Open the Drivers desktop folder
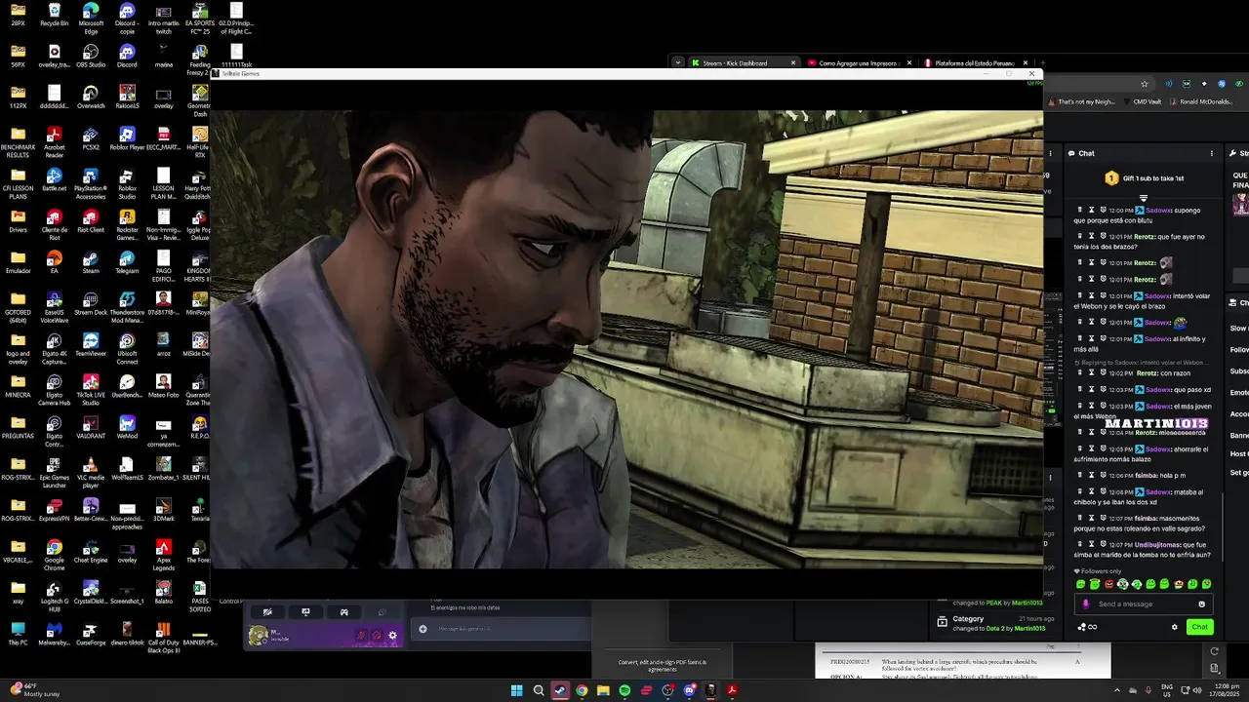The width and height of the screenshot is (1249, 702). (18, 220)
